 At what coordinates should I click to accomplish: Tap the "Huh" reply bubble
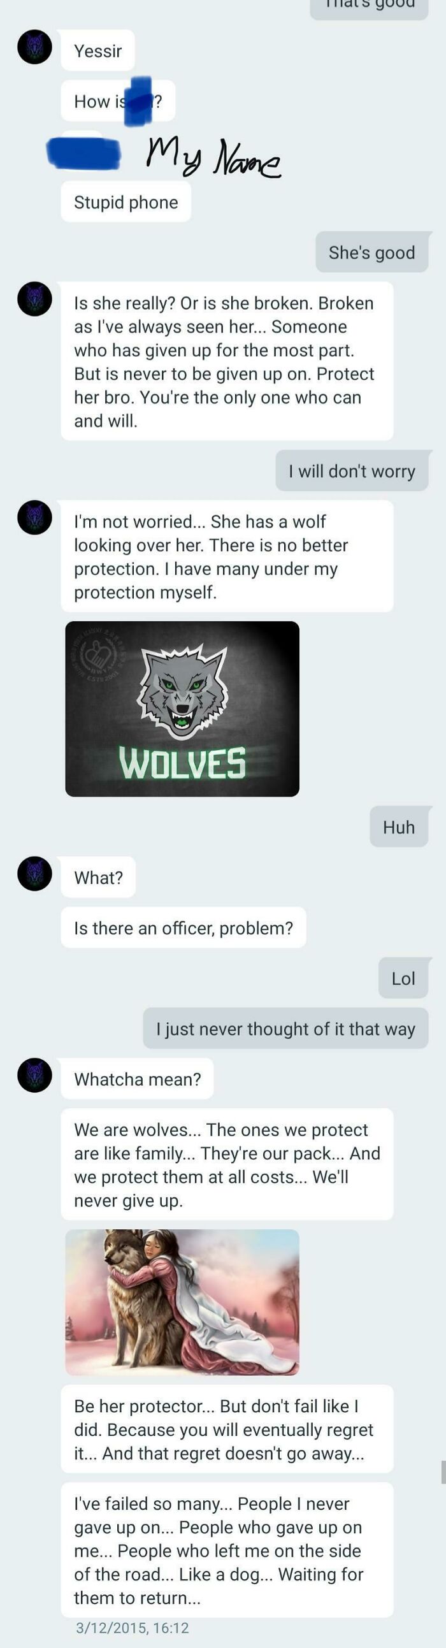click(x=399, y=827)
